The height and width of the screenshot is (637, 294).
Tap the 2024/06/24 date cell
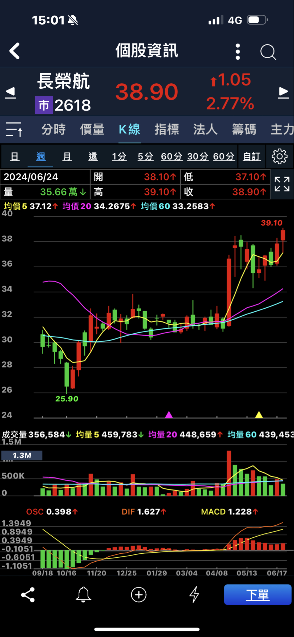[x=45, y=177]
